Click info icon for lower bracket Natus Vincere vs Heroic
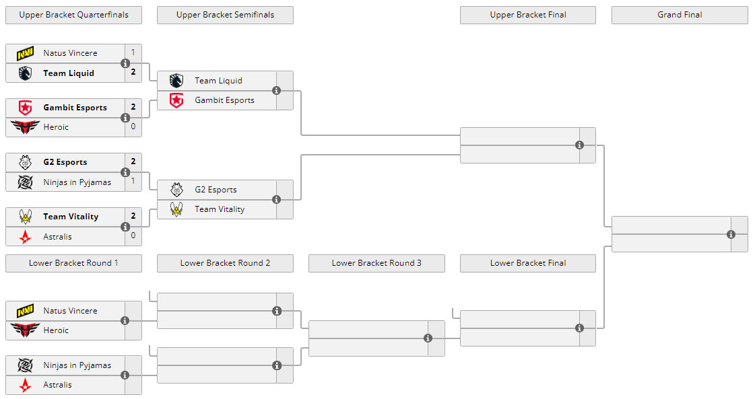 (125, 321)
